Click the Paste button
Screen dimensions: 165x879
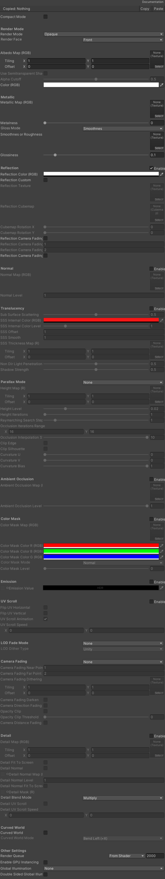158,9
